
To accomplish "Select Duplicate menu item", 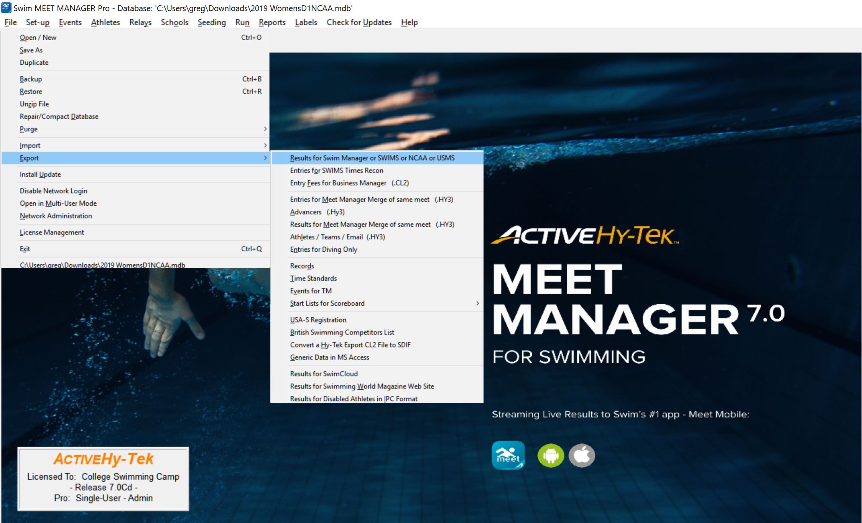I will tap(136, 62).
